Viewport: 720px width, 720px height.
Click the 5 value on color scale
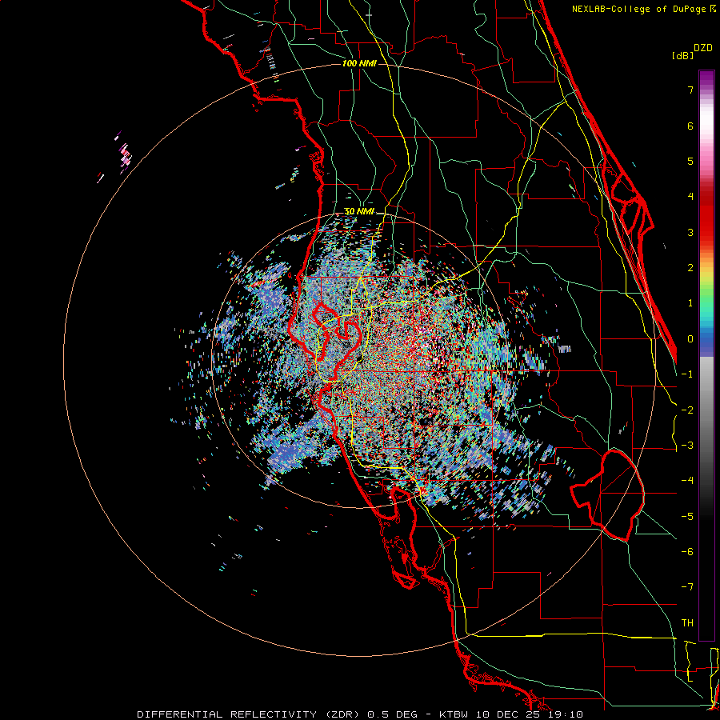point(690,161)
